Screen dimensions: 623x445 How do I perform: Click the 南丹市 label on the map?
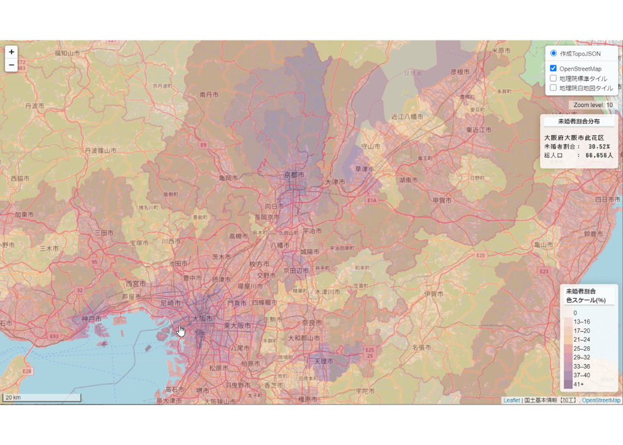coord(209,94)
